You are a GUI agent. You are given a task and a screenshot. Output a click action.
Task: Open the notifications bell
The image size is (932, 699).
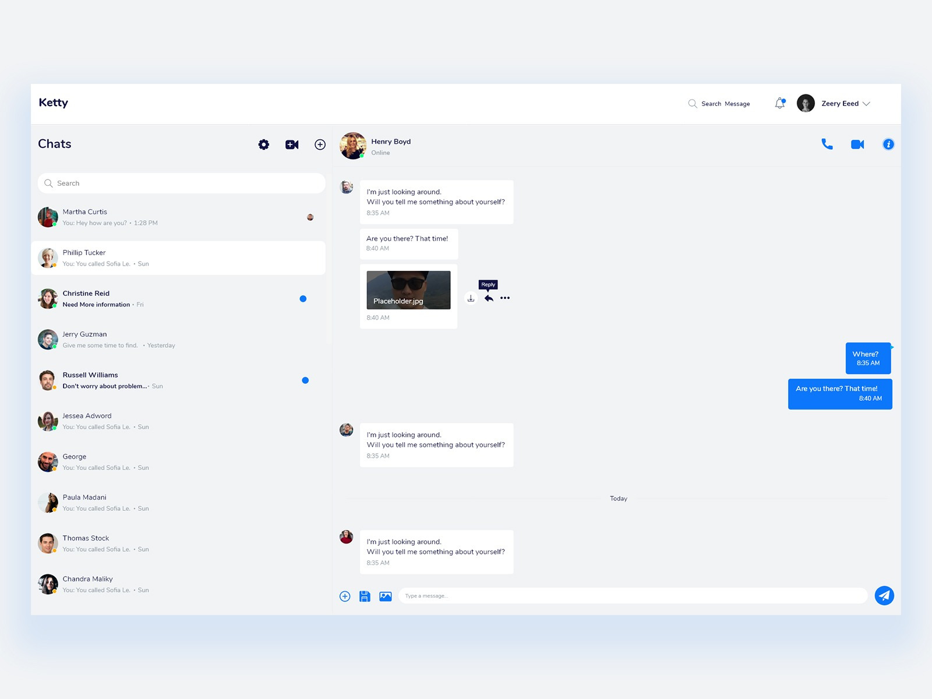[x=779, y=104]
